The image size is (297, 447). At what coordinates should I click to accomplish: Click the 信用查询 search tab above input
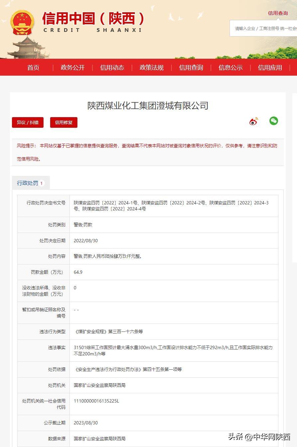pos(278,13)
